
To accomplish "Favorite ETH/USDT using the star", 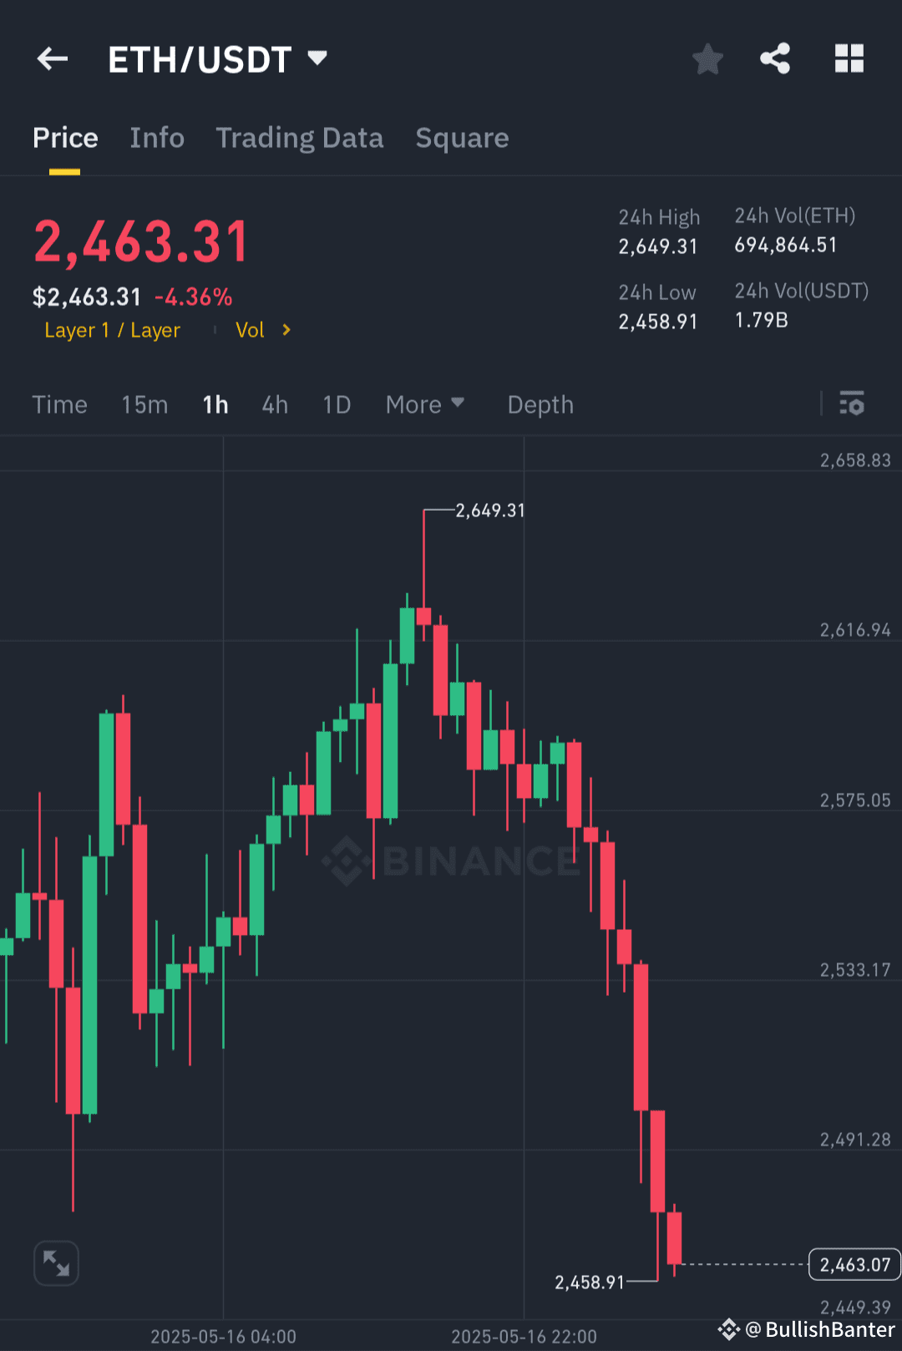I will click(707, 58).
